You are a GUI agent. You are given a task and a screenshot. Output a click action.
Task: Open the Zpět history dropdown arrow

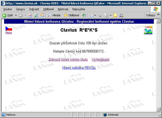tap(16, 15)
